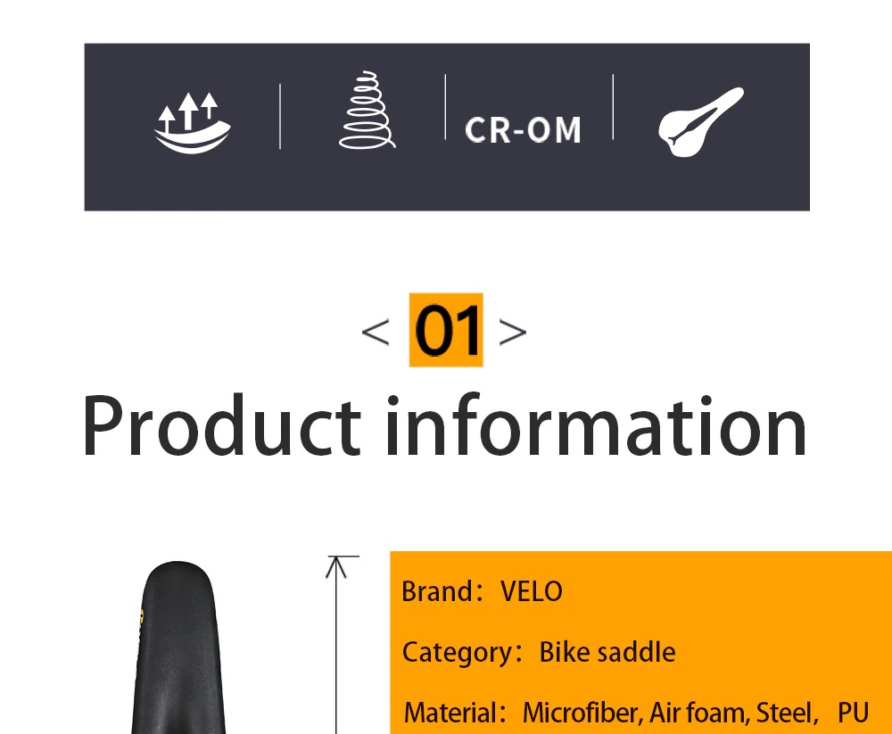Click the divider between CR-OM and saddle icon

(x=613, y=106)
